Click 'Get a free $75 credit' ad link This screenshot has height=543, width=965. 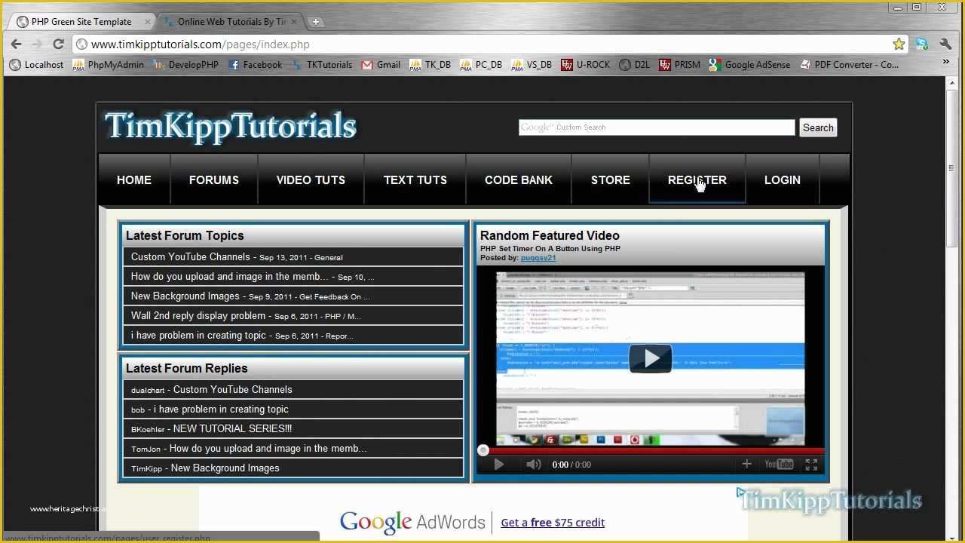[553, 523]
